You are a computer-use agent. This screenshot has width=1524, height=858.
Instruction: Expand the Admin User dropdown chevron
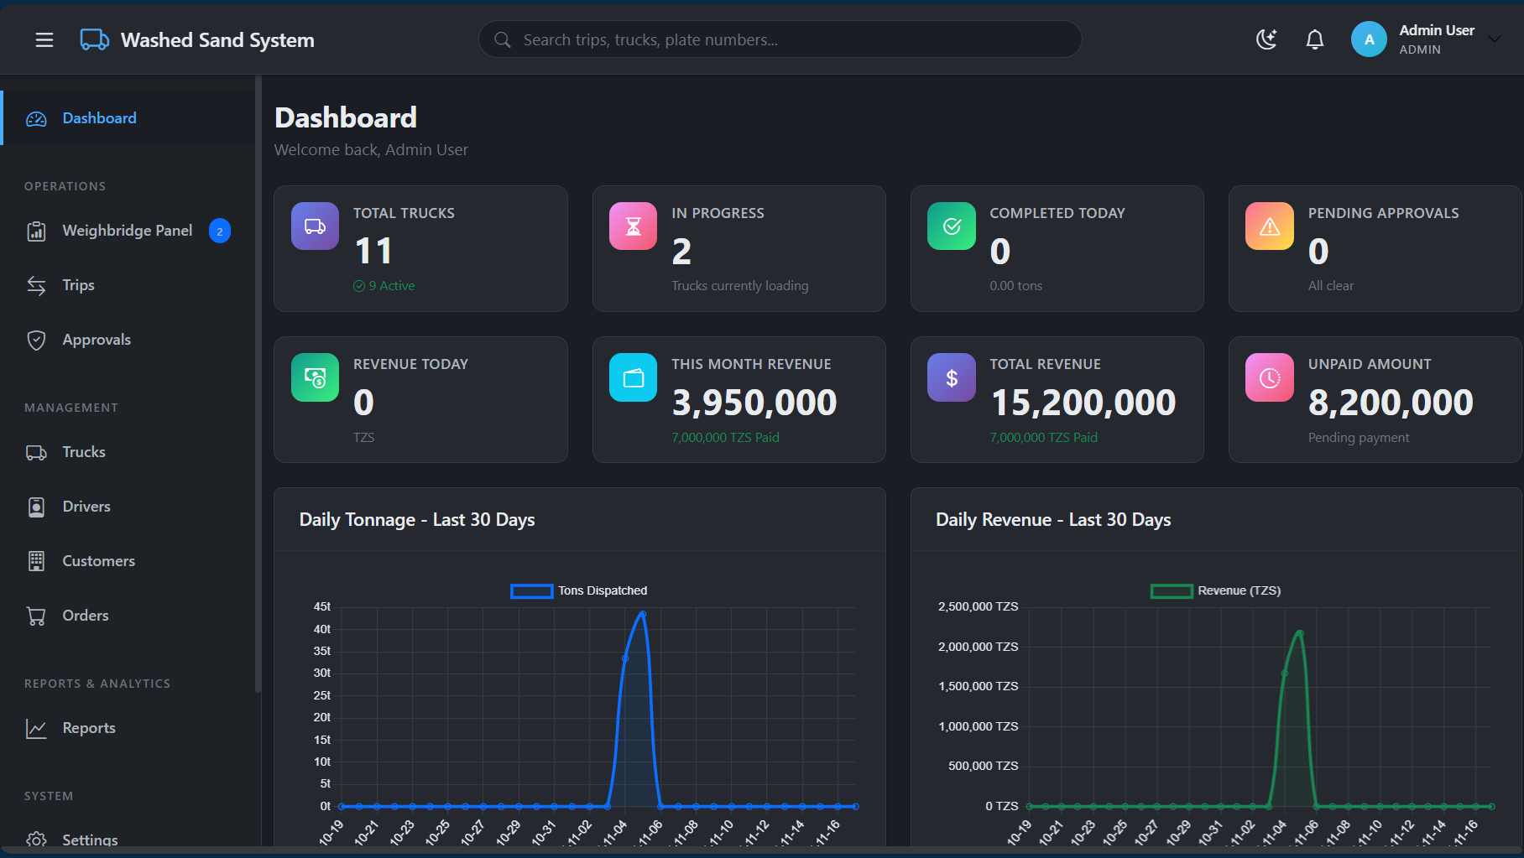pyautogui.click(x=1495, y=39)
